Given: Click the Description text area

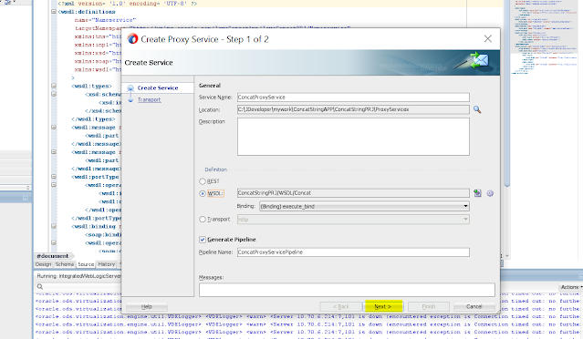Looking at the screenshot, I should point(353,137).
